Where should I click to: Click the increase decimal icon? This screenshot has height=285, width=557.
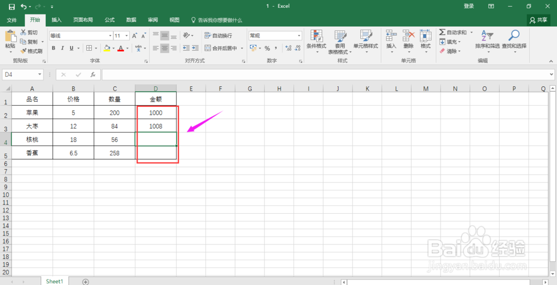pyautogui.click(x=289, y=48)
